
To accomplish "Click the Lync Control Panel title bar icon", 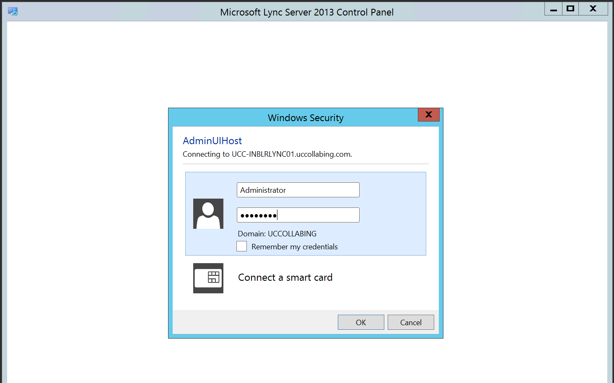I will pos(13,12).
